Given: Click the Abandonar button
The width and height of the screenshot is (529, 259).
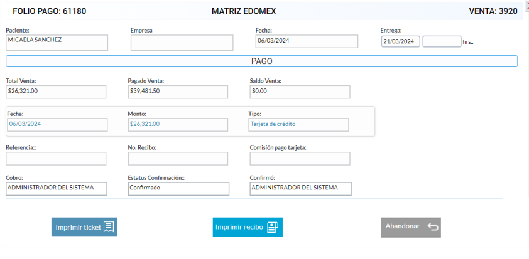Looking at the screenshot, I should (x=411, y=227).
